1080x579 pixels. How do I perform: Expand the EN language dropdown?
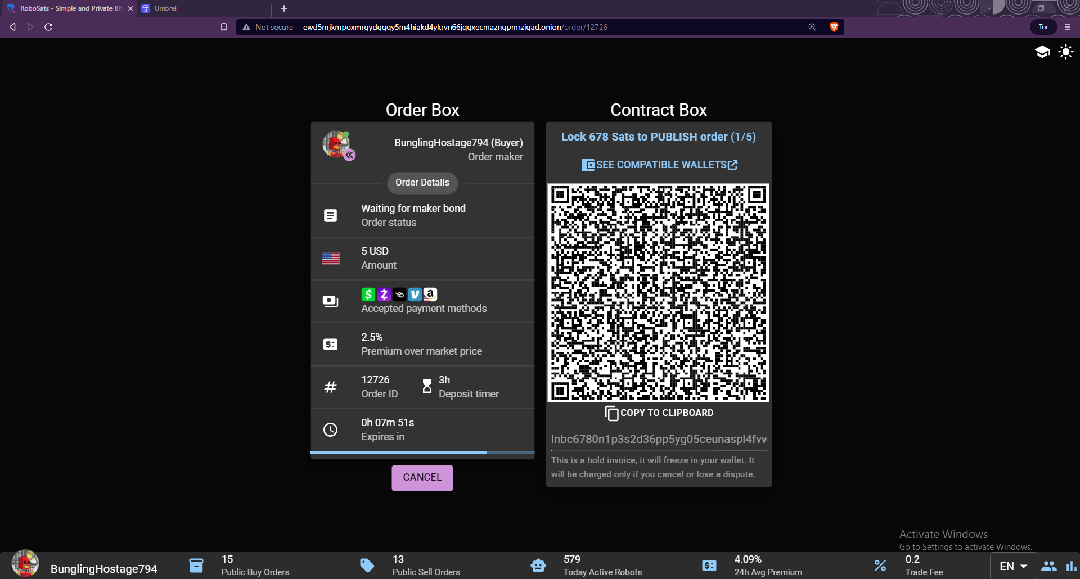point(1014,566)
